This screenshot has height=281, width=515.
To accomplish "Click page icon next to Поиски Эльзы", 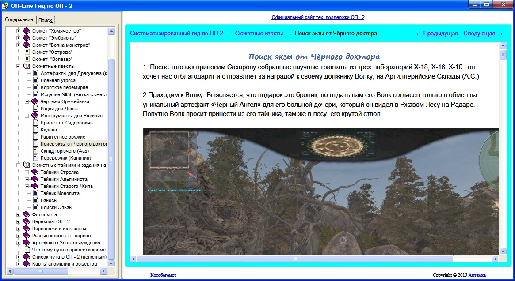I will pos(36,207).
